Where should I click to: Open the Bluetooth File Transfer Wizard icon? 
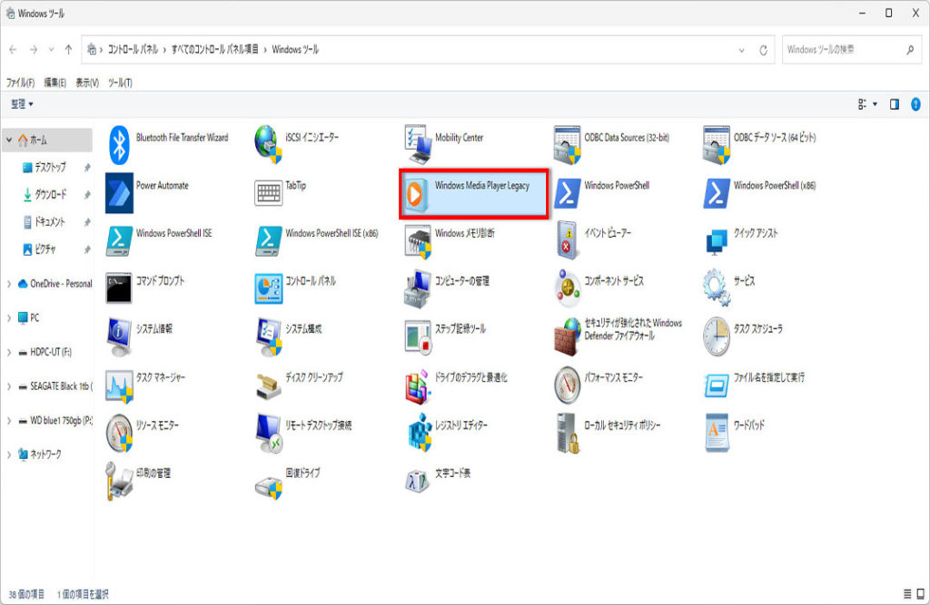[120, 143]
